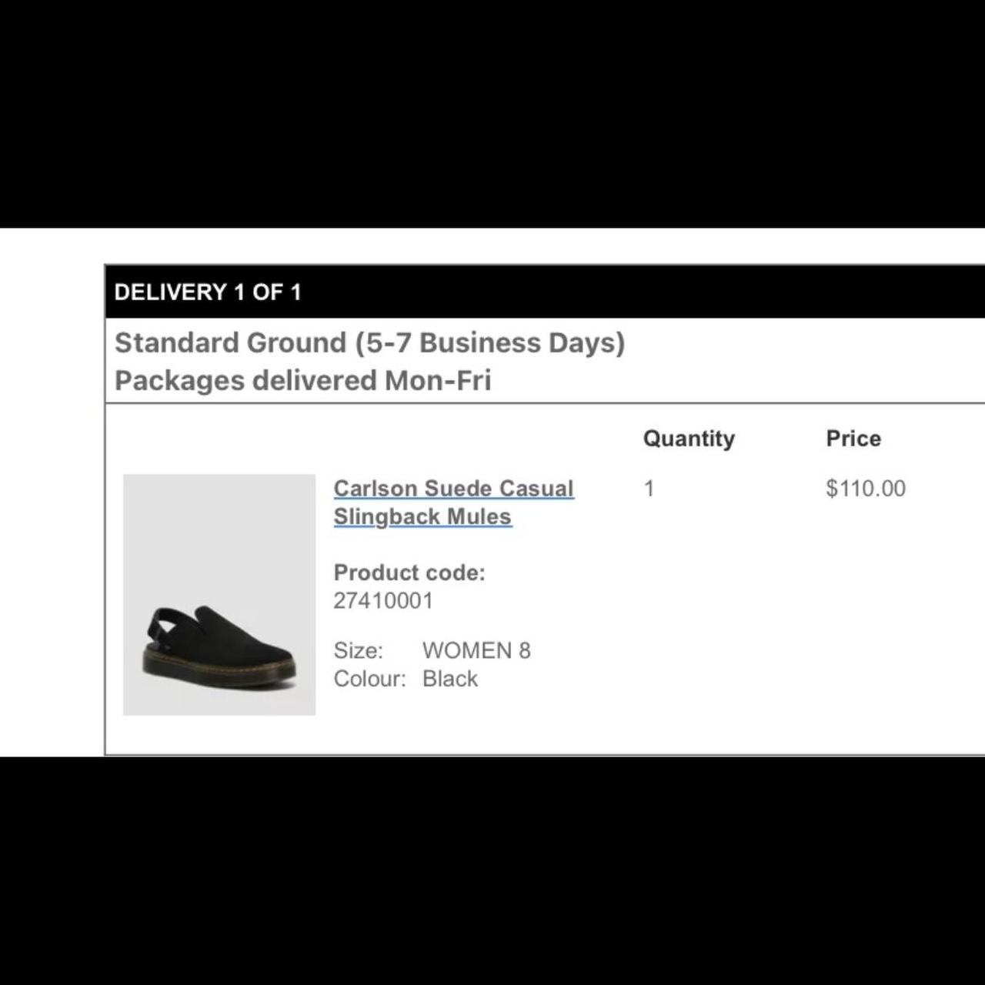Click the grey background of the product image
This screenshot has height=985, width=985.
tap(219, 523)
